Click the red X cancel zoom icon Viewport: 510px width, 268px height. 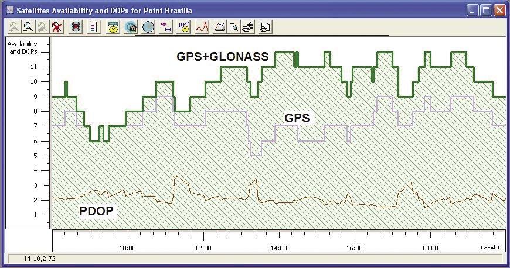57,27
